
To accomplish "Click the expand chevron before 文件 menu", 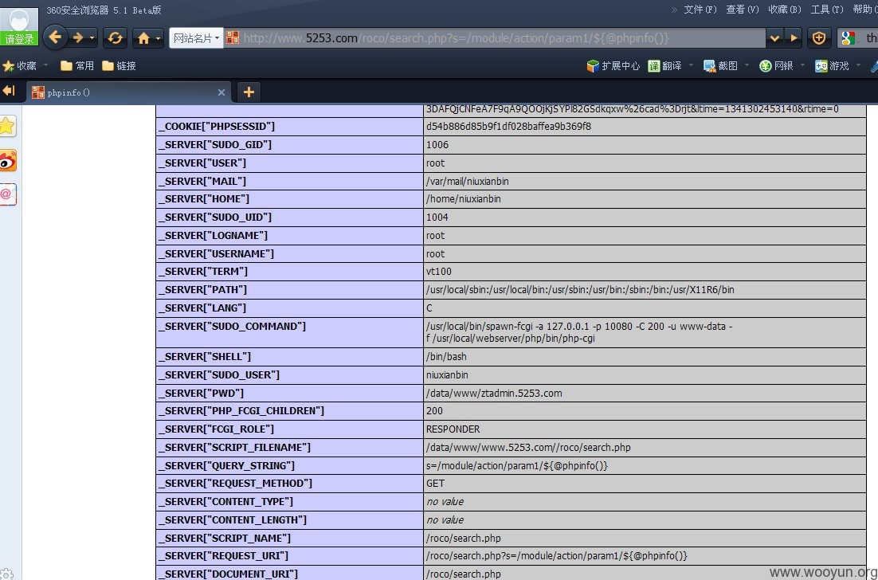I will tap(674, 10).
